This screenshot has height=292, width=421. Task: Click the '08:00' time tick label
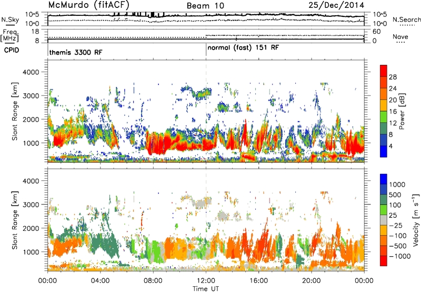click(x=153, y=281)
